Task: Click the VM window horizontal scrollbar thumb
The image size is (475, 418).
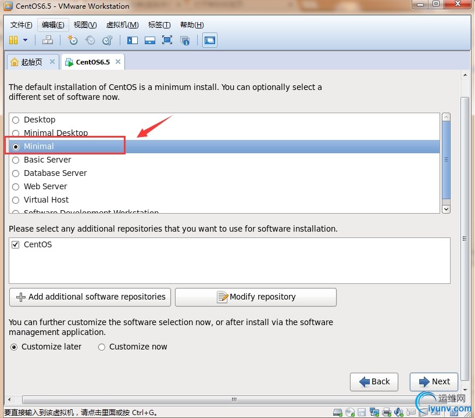Action: coord(233,399)
